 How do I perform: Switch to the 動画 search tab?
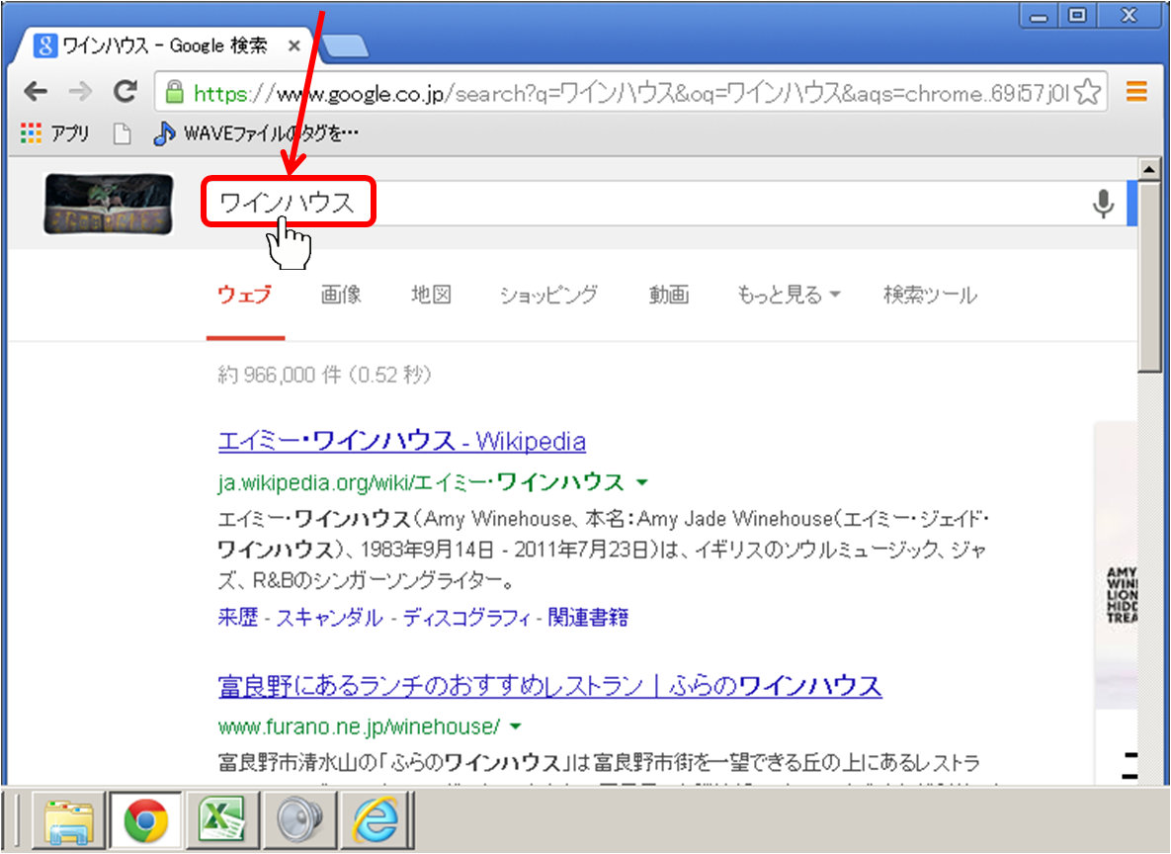coord(669,295)
